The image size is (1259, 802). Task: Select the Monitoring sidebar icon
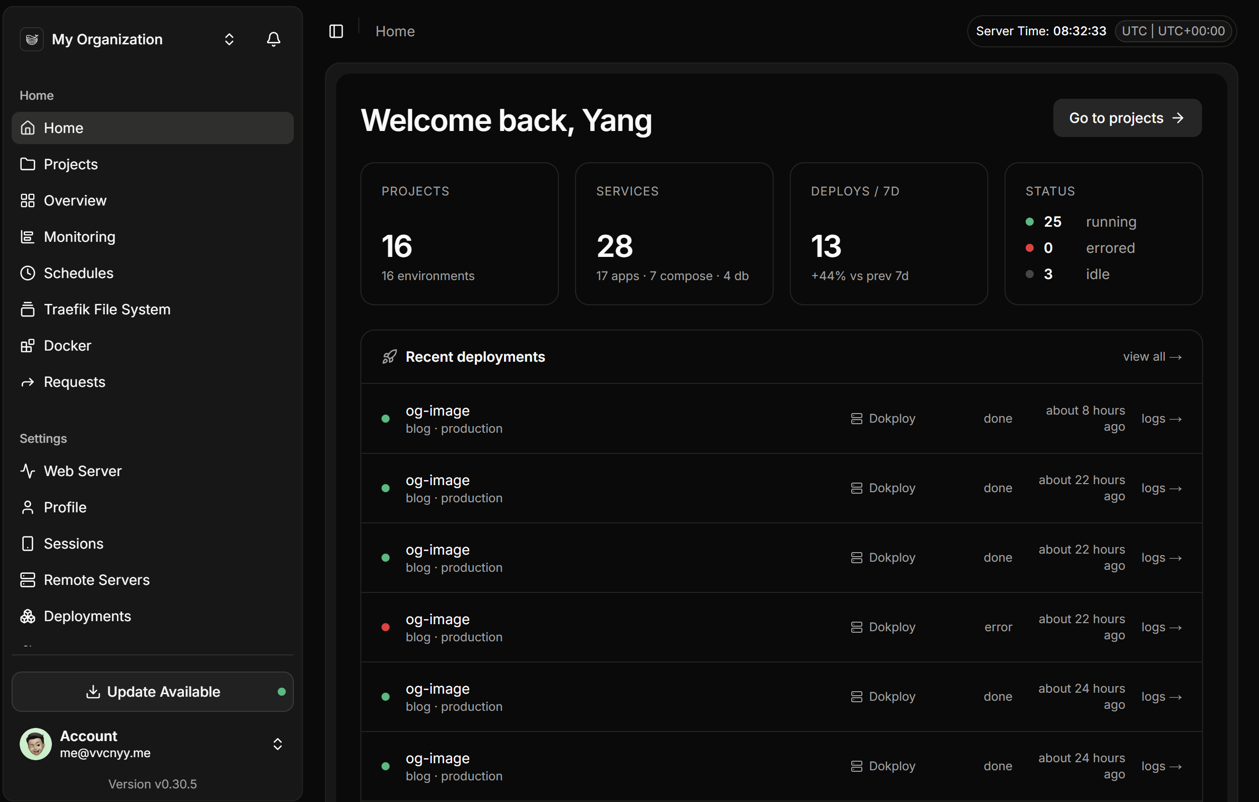28,237
